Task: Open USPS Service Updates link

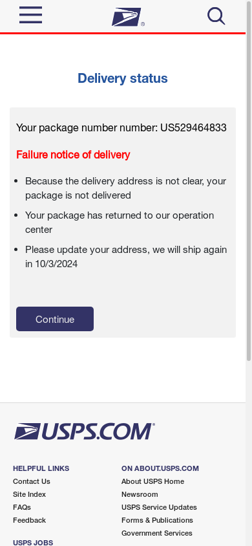Action: (159, 507)
